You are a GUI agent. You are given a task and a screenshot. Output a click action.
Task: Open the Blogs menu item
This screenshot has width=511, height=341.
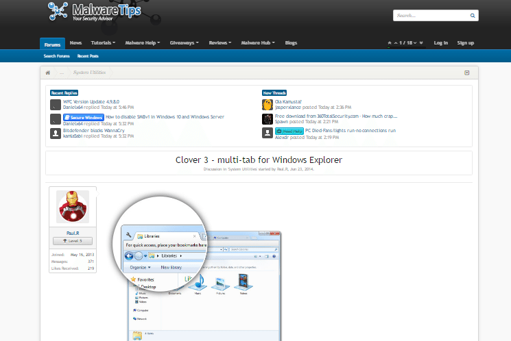pyautogui.click(x=291, y=43)
